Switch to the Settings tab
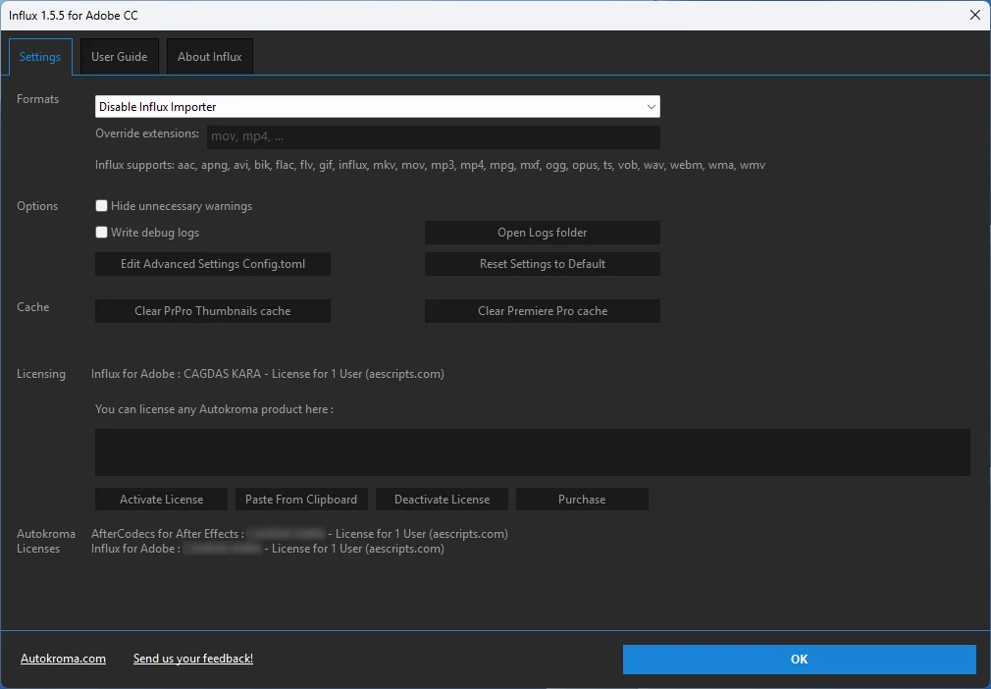The height and width of the screenshot is (689, 991). (40, 57)
